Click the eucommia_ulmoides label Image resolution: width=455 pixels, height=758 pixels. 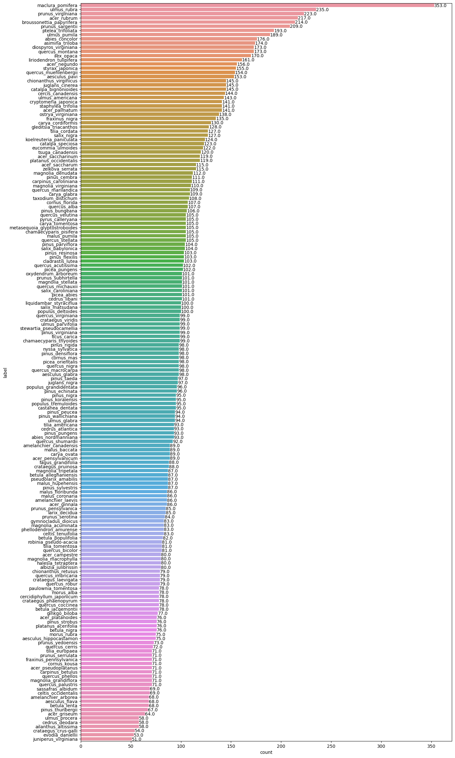[x=55, y=148]
